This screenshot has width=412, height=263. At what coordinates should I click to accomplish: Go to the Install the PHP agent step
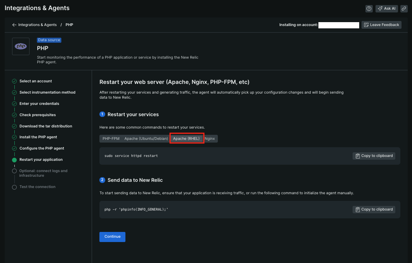(38, 137)
